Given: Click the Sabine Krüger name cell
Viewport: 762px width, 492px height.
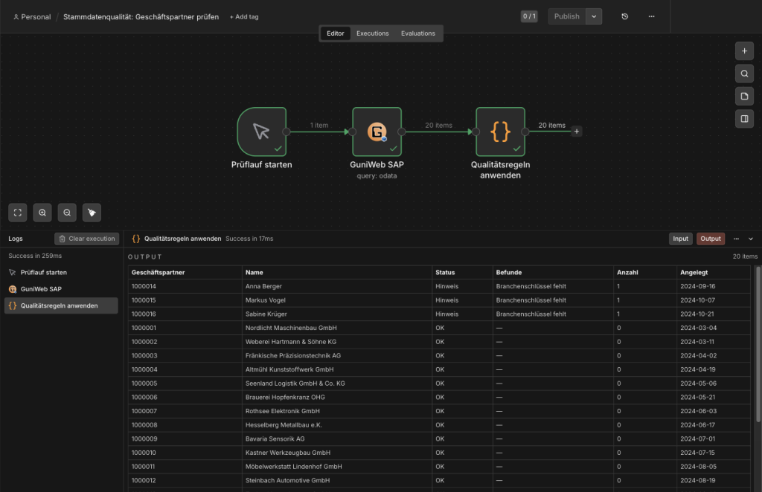Looking at the screenshot, I should pos(337,314).
